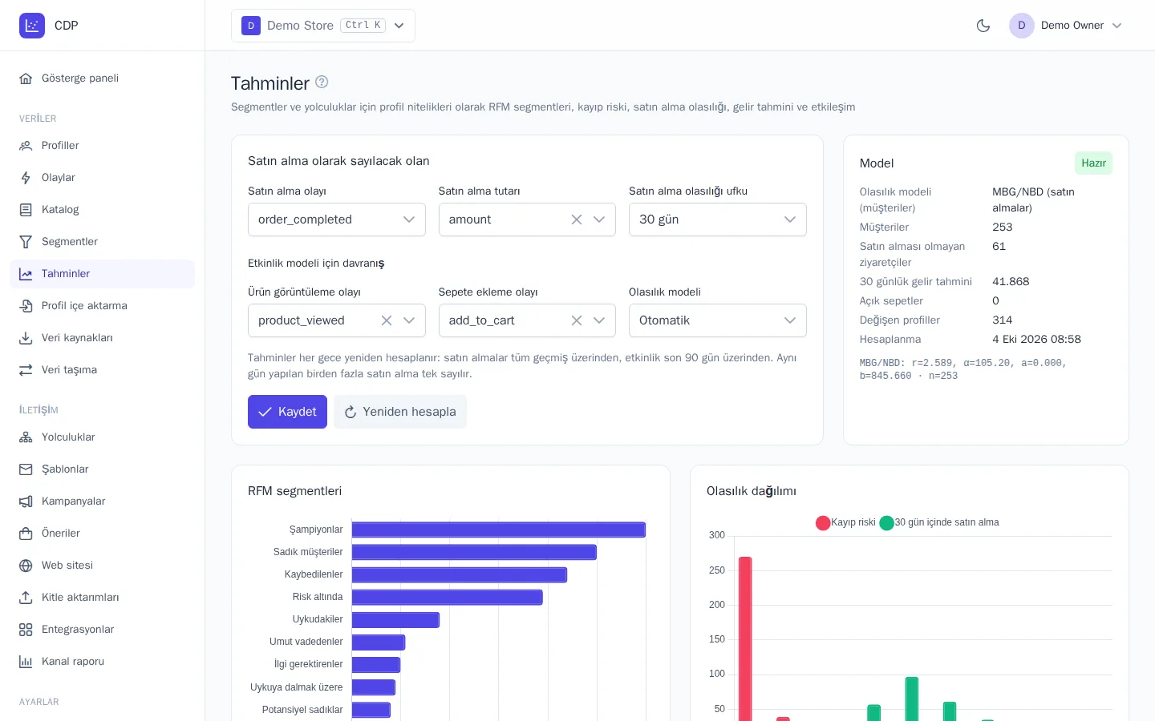This screenshot has height=721, width=1155.
Task: Clear the add_to_cart selection
Action: coord(577,320)
